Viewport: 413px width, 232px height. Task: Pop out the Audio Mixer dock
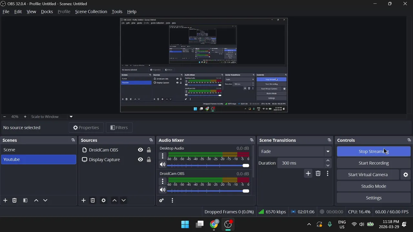[x=252, y=140]
